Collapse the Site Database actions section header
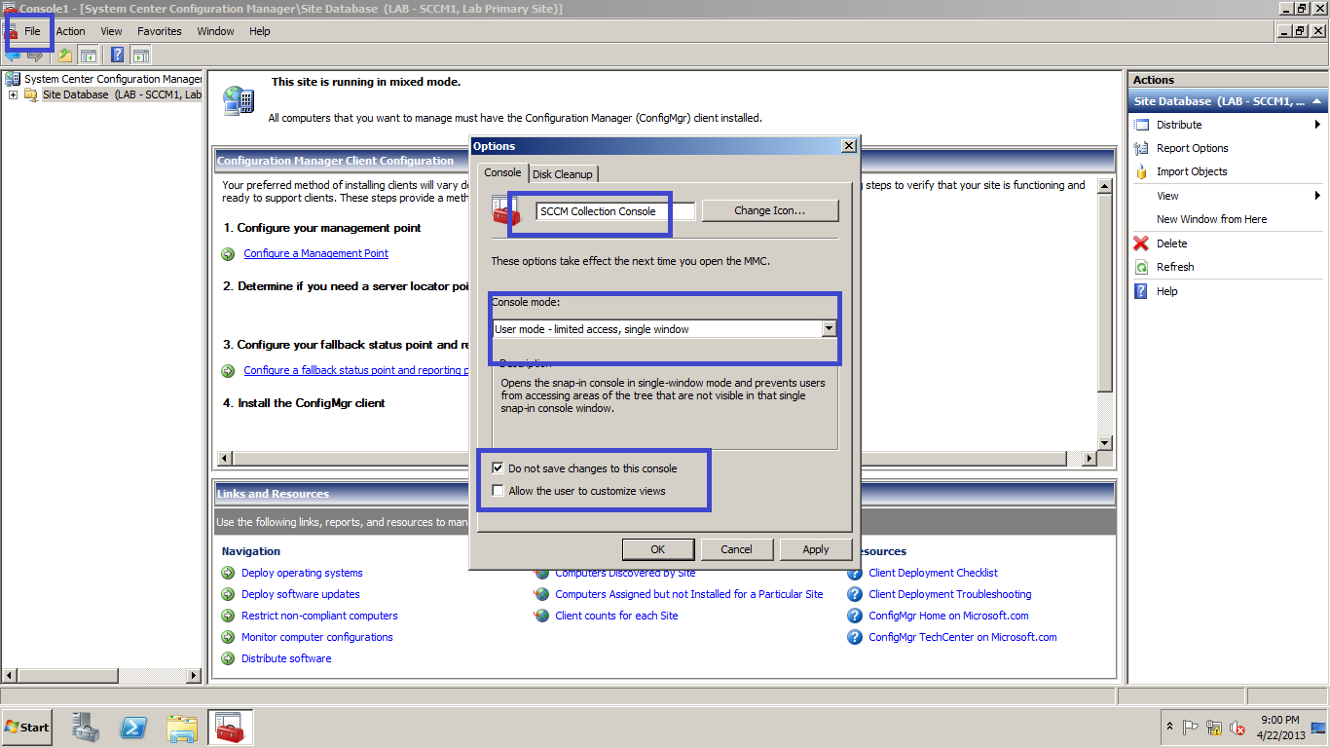The image size is (1330, 748). 1316,101
